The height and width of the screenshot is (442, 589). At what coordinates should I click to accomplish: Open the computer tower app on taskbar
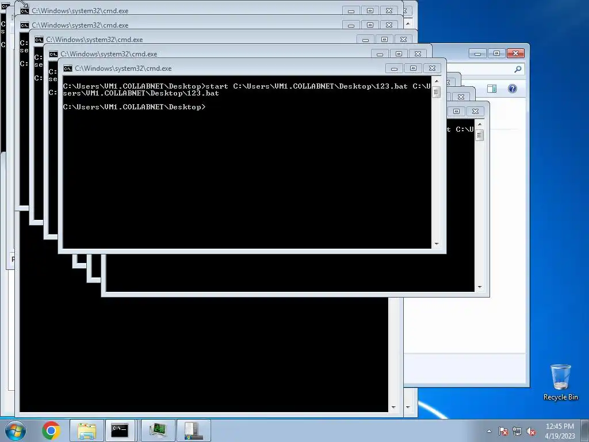click(x=193, y=430)
